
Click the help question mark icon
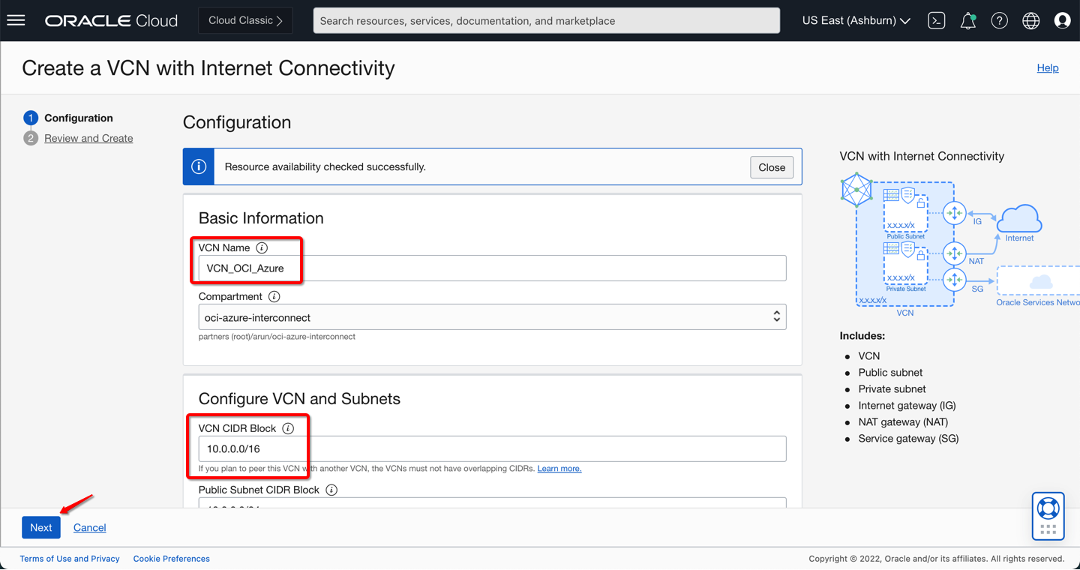pos(999,21)
